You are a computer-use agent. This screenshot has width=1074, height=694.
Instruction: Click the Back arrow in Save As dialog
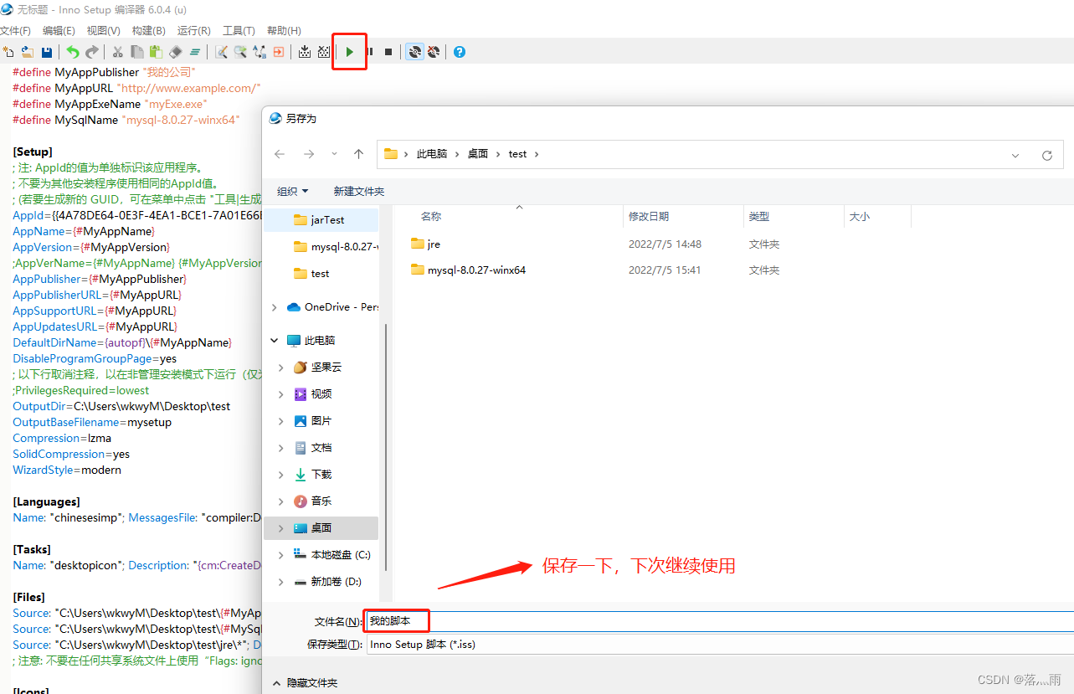point(280,154)
